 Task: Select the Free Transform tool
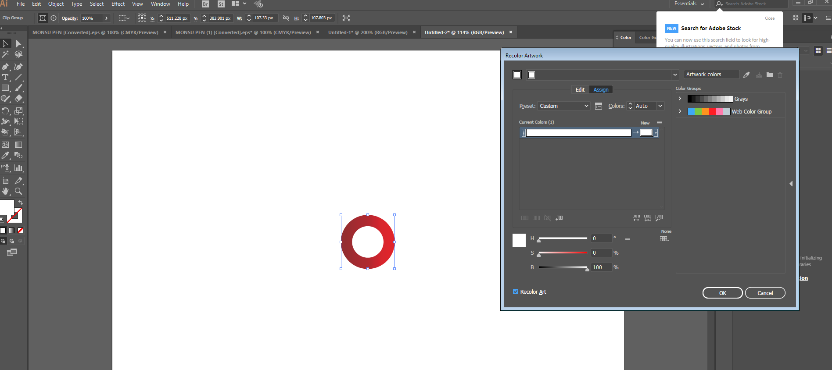(18, 121)
